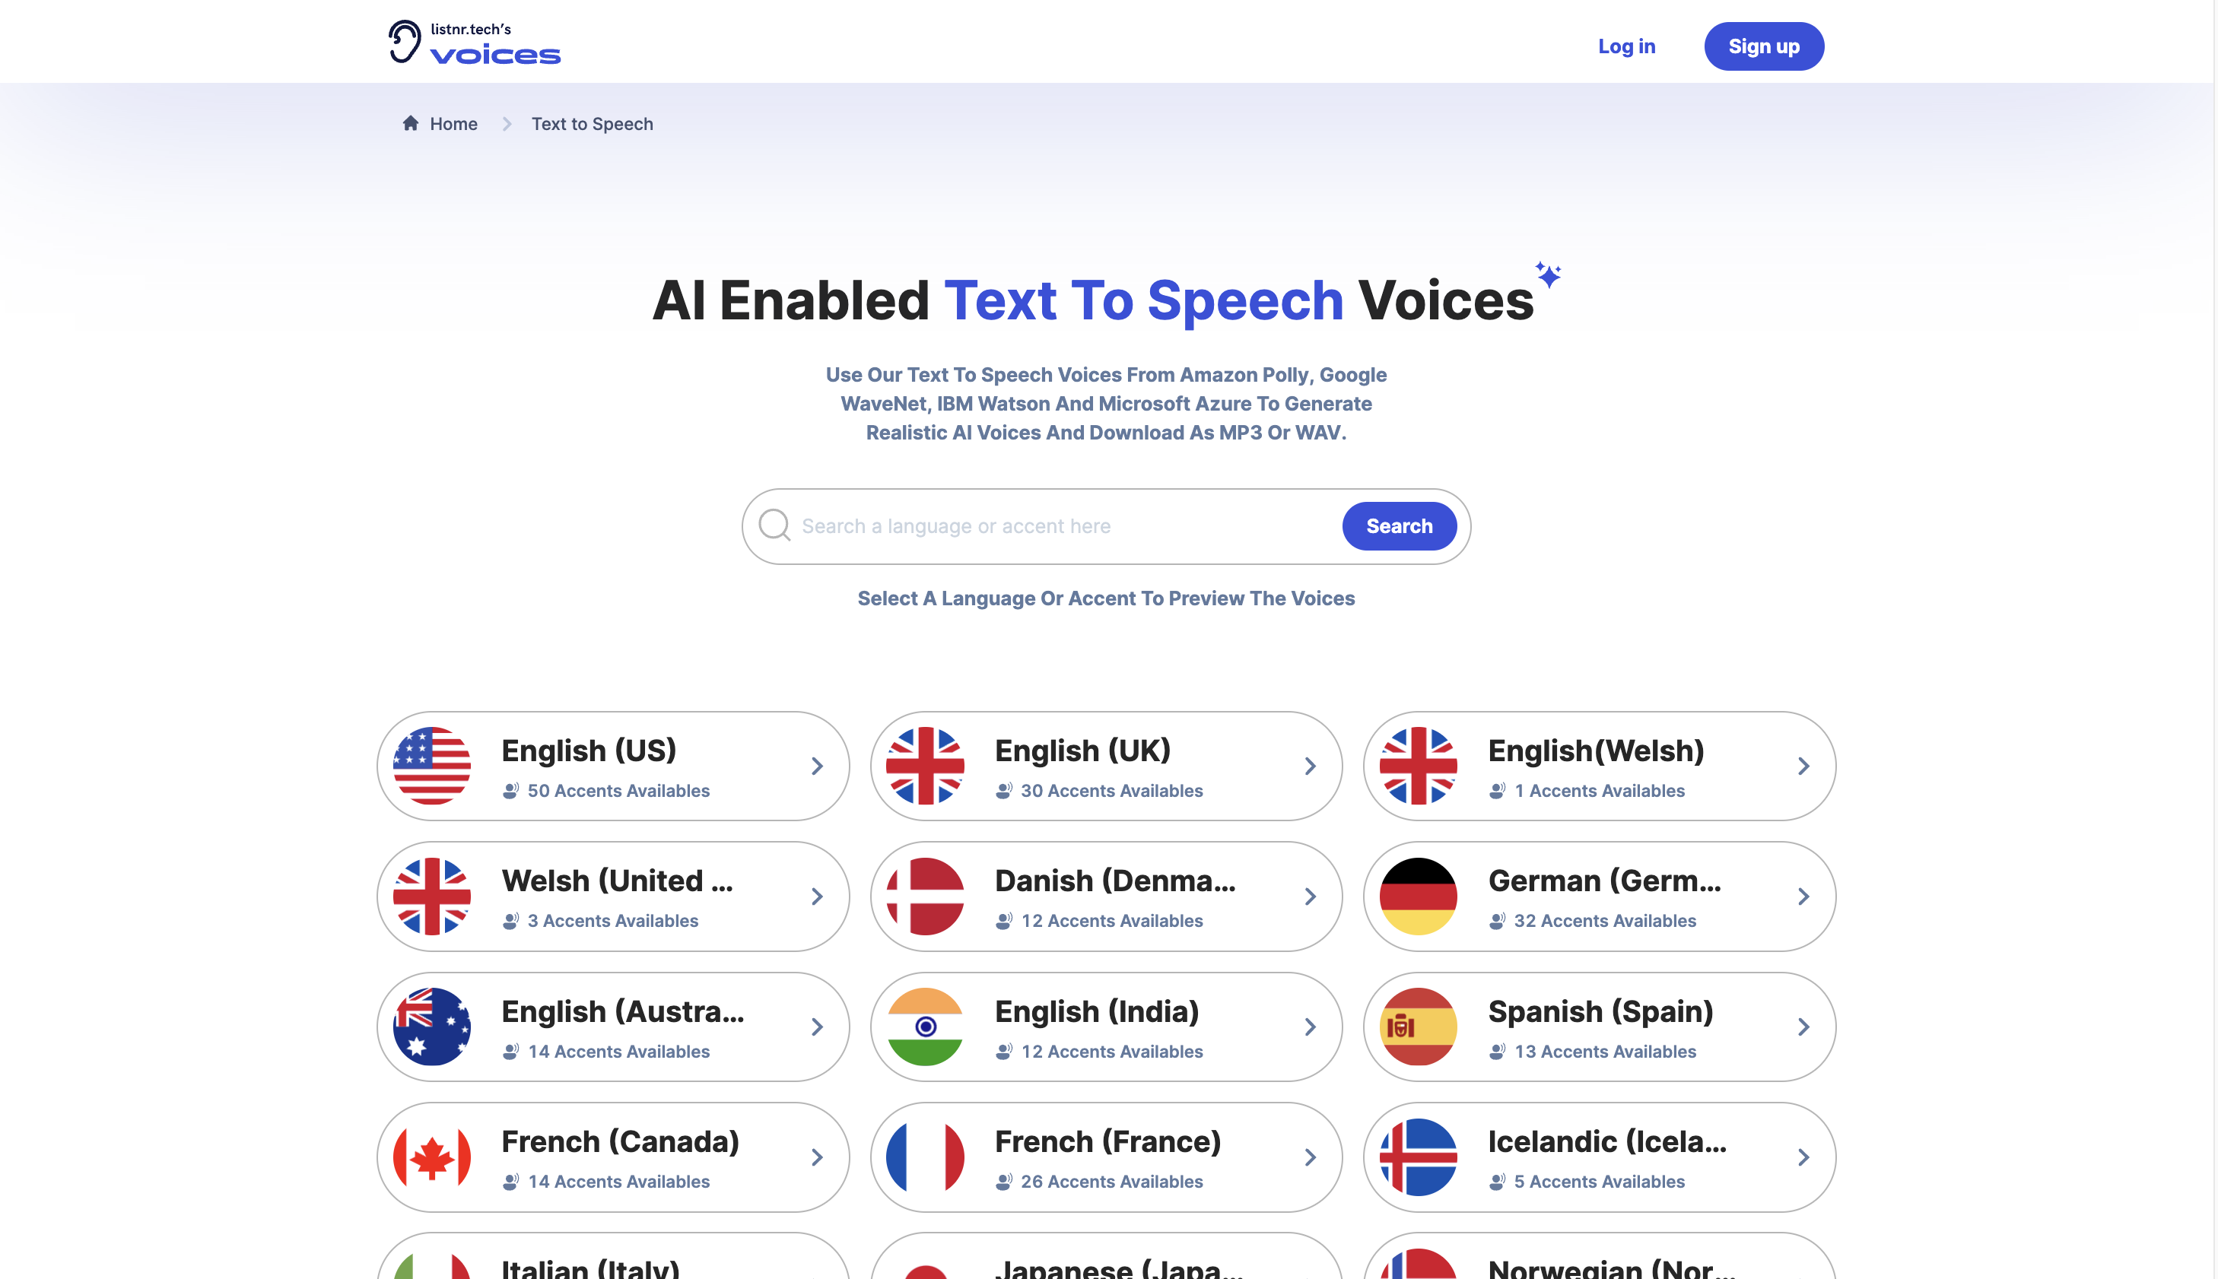Click the Sign up button
This screenshot has width=2218, height=1279.
pos(1764,46)
